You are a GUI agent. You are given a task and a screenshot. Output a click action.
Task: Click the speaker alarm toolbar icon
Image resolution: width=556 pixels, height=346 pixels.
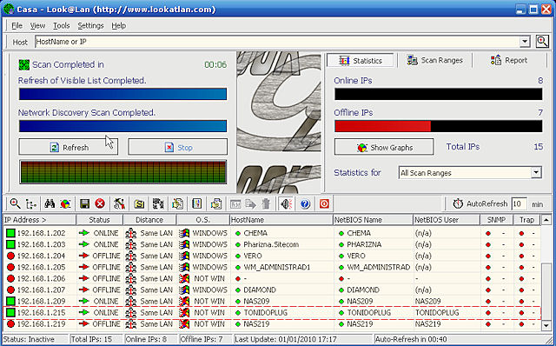pyautogui.click(x=286, y=203)
